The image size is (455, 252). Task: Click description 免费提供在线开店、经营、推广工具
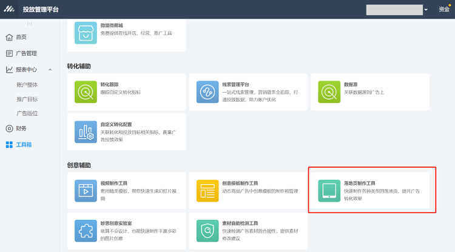[x=136, y=33]
